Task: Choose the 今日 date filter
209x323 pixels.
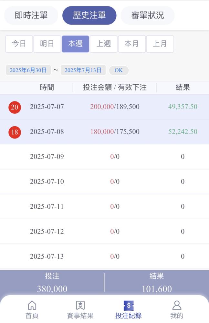Action: coord(19,44)
